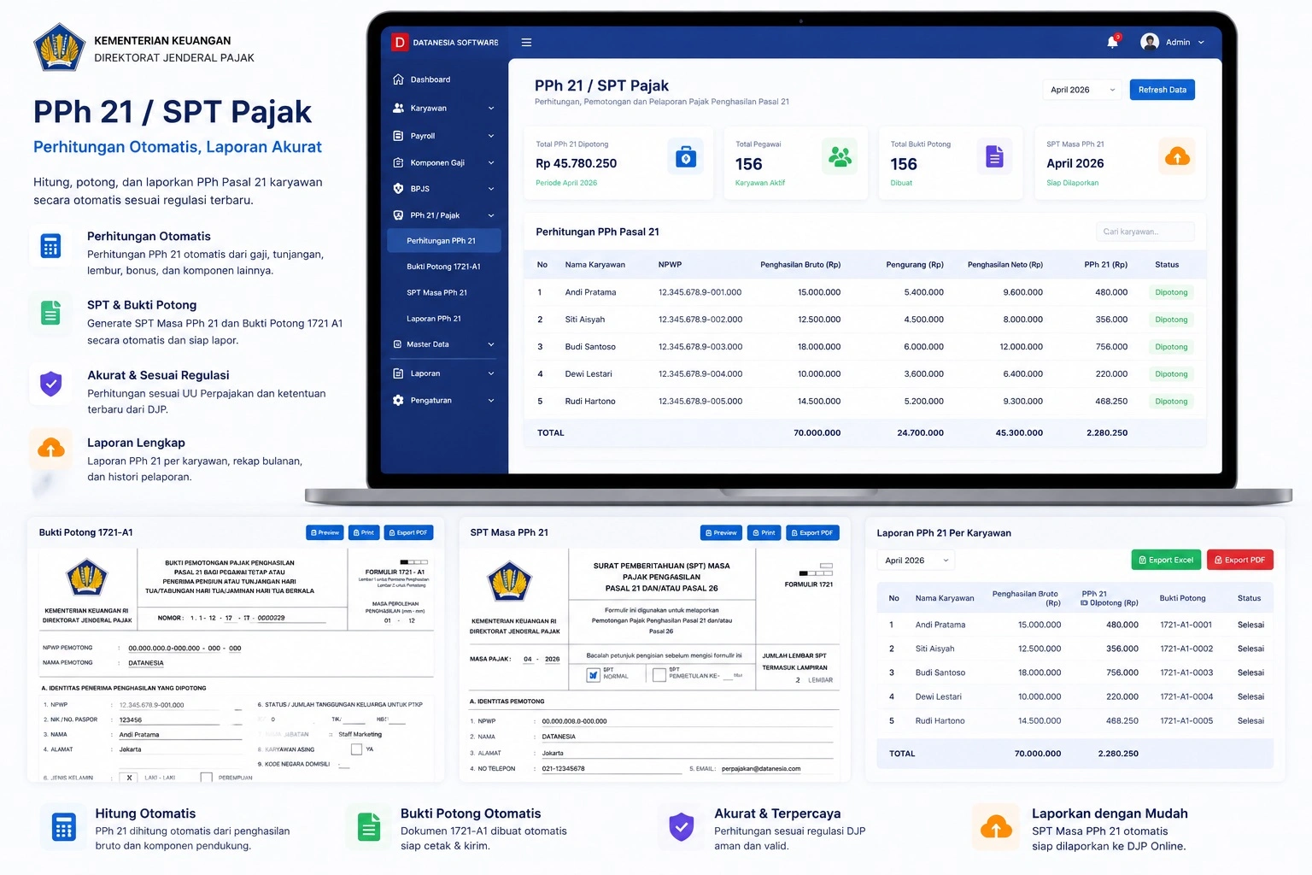Viewport: 1312px width, 875px height.
Task: Expand the Komponen Gaji chevron
Action: tap(491, 162)
